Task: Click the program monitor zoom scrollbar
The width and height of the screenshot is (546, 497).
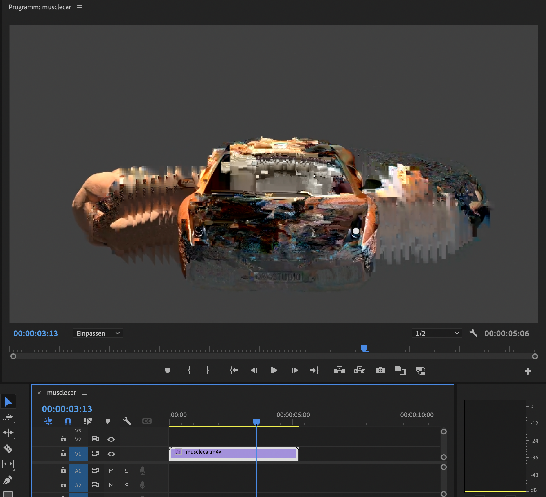Action: point(274,356)
